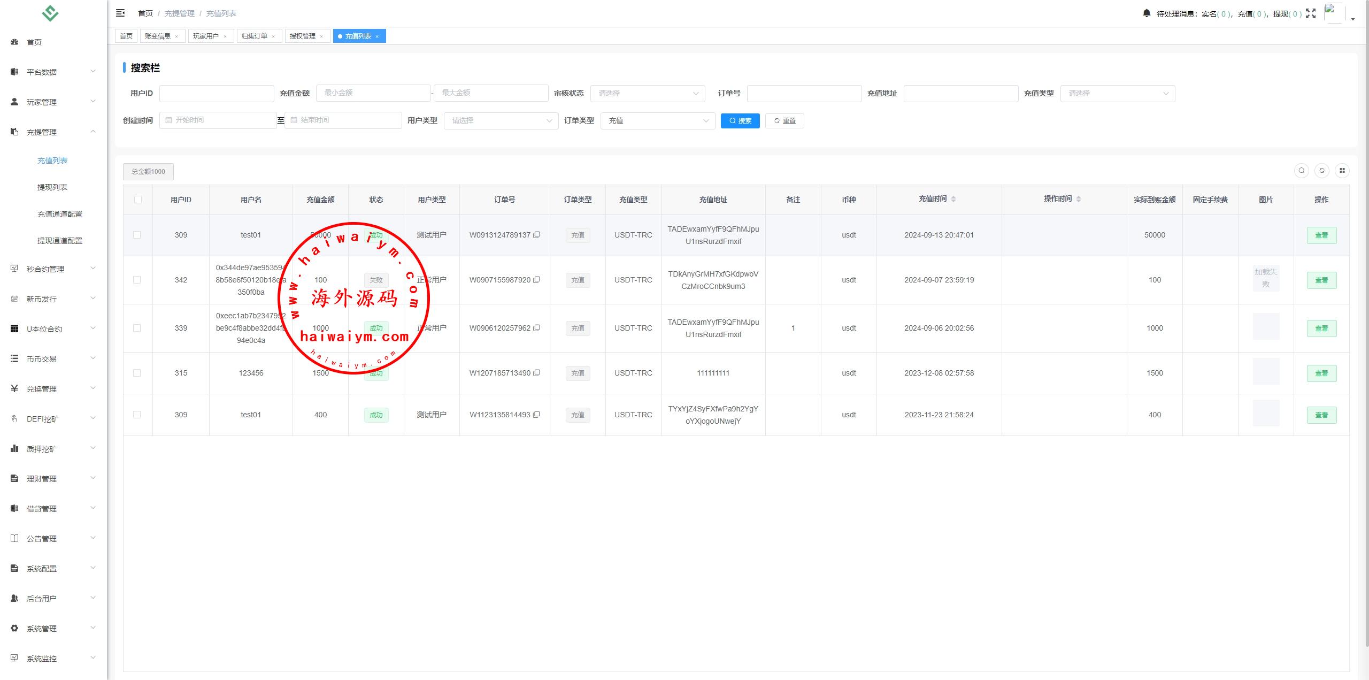Click sort arrows on 充值时间 column

[x=953, y=199]
